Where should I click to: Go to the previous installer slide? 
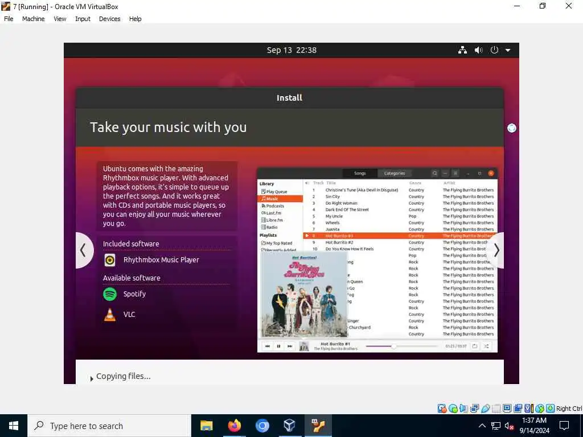coord(84,250)
